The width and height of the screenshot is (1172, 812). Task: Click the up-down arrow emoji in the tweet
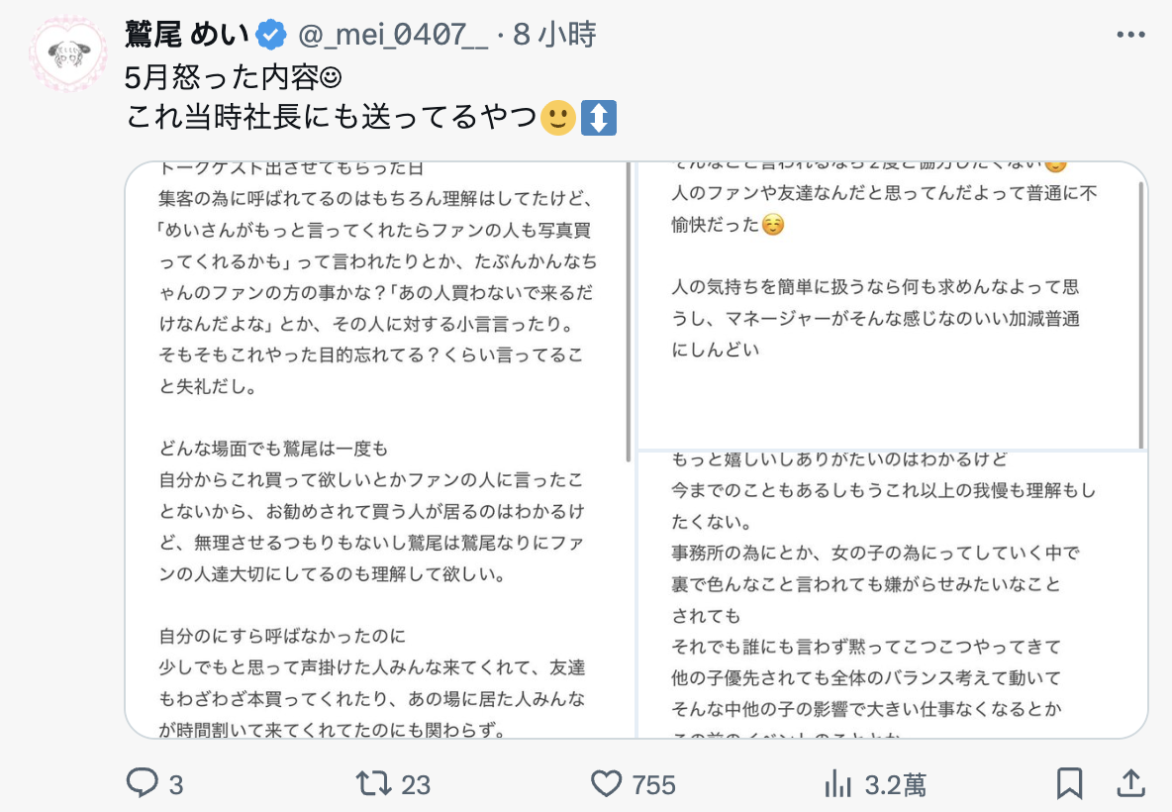tap(598, 118)
